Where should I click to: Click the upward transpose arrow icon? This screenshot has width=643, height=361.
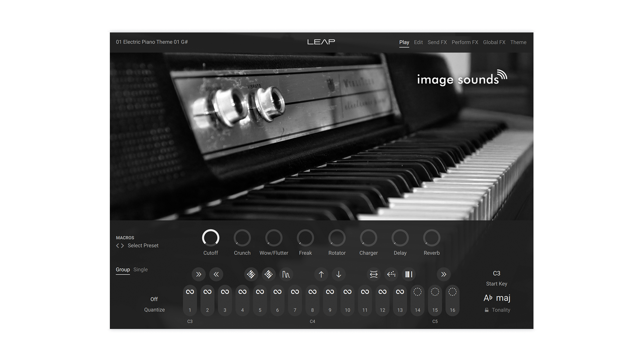pyautogui.click(x=321, y=274)
